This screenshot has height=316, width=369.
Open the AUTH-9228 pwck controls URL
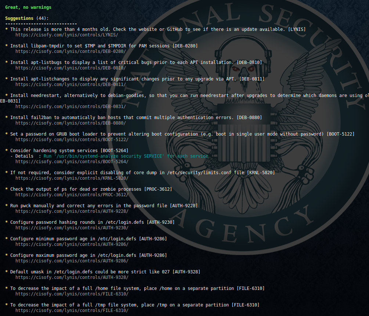72,211
